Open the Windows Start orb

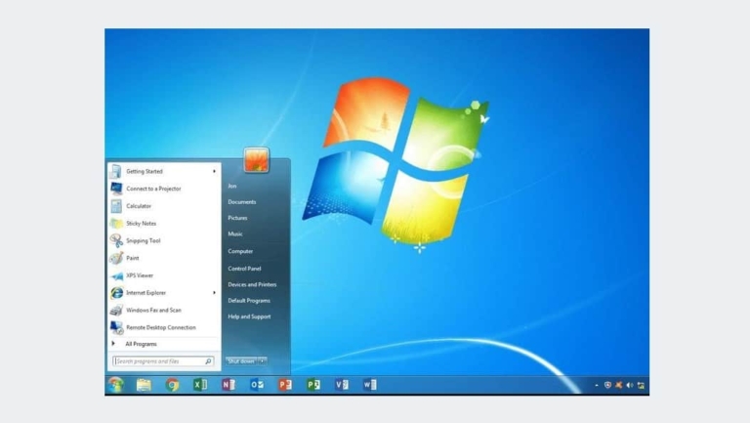click(115, 385)
